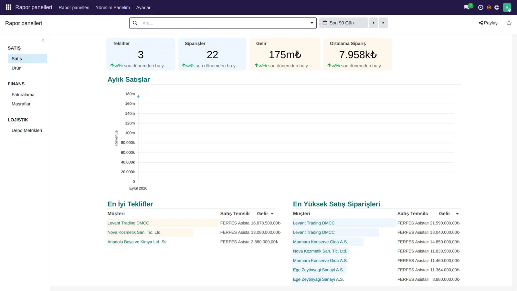517x291 pixels.
Task: Click the Müşteri header in En İyi Teklifler
Action: 116,214
